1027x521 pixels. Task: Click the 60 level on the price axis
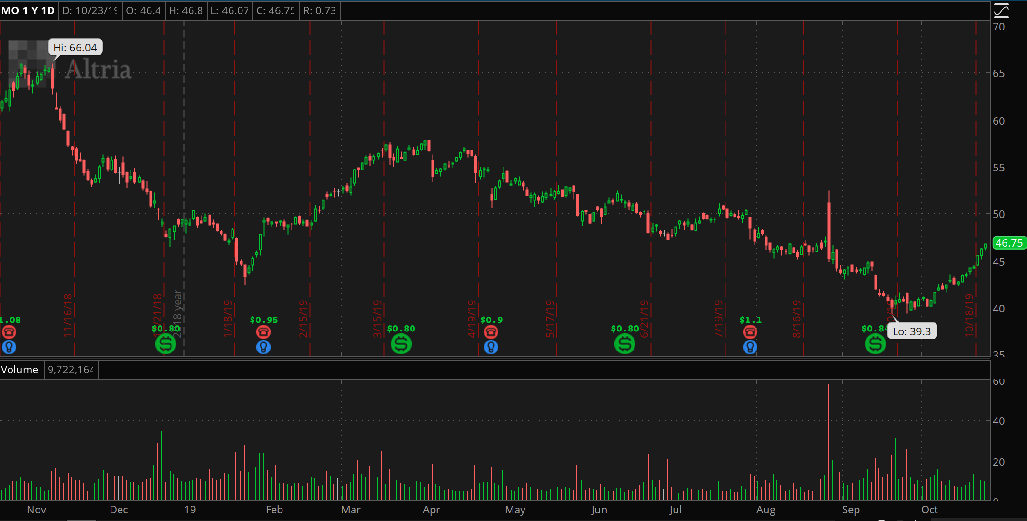[x=999, y=121]
